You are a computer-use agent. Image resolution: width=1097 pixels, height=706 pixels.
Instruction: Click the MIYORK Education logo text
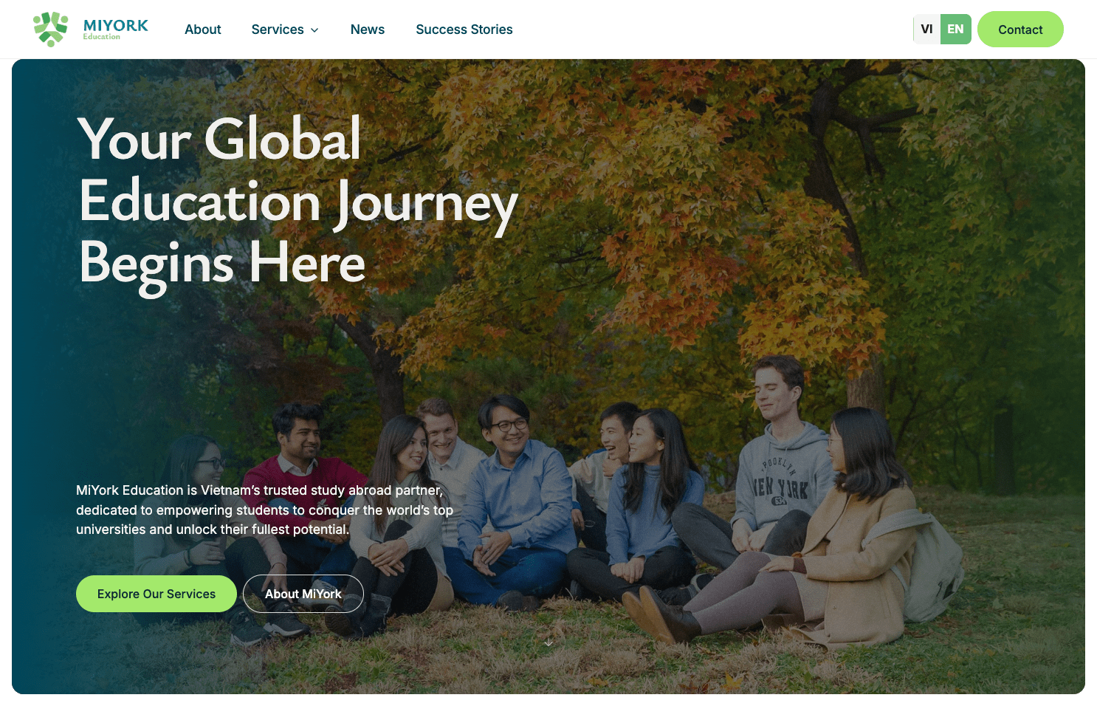(115, 29)
